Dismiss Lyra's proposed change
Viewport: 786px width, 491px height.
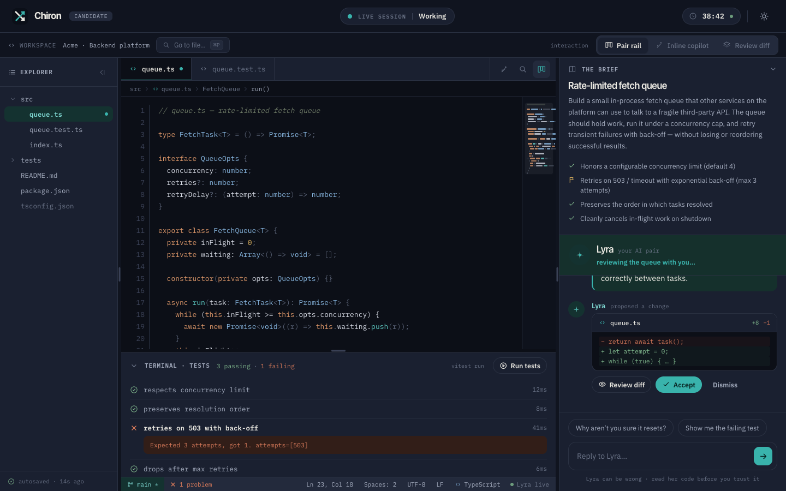tap(725, 385)
